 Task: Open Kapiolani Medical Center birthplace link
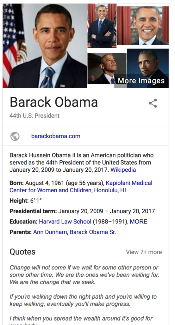point(81,187)
